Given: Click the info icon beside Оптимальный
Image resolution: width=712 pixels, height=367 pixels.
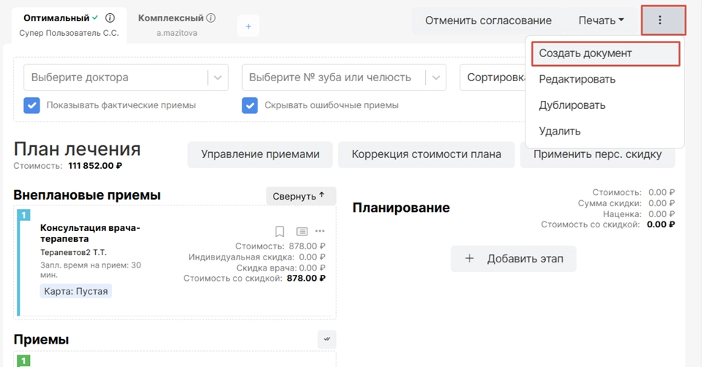Looking at the screenshot, I should point(110,18).
